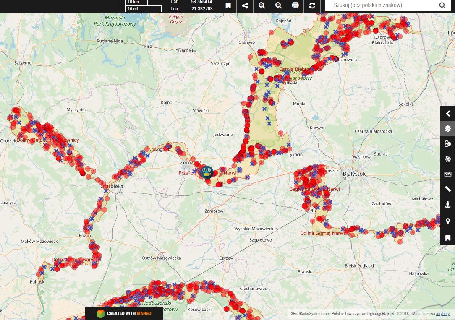Open the atrybuty attribution link
Image resolution: width=455 pixels, height=320 pixels.
pos(442,313)
